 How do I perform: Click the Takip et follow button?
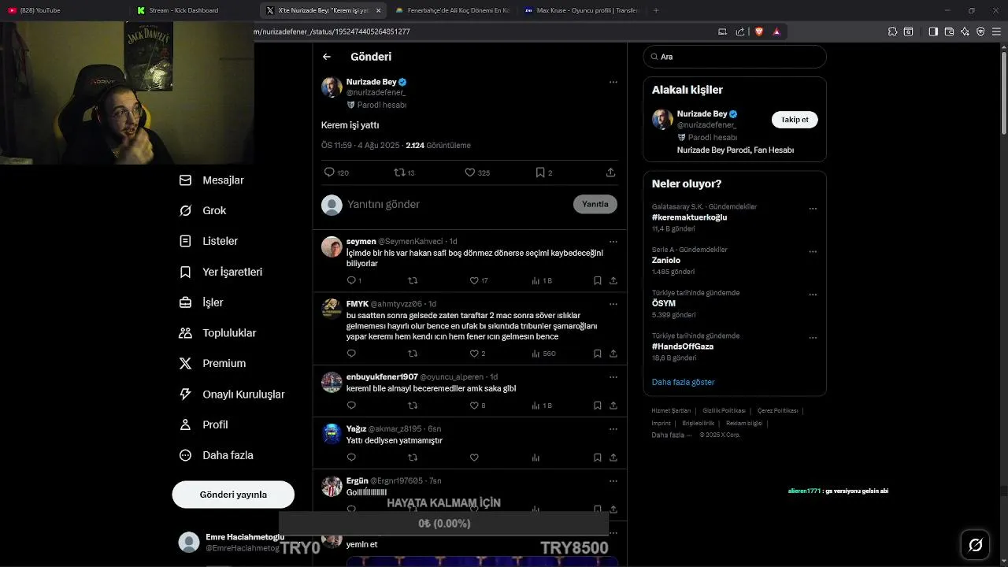(x=795, y=120)
